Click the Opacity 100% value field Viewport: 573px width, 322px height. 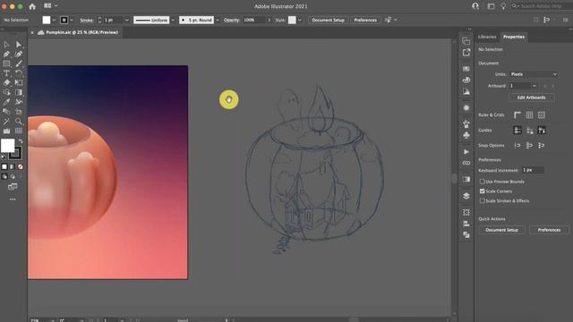253,20
